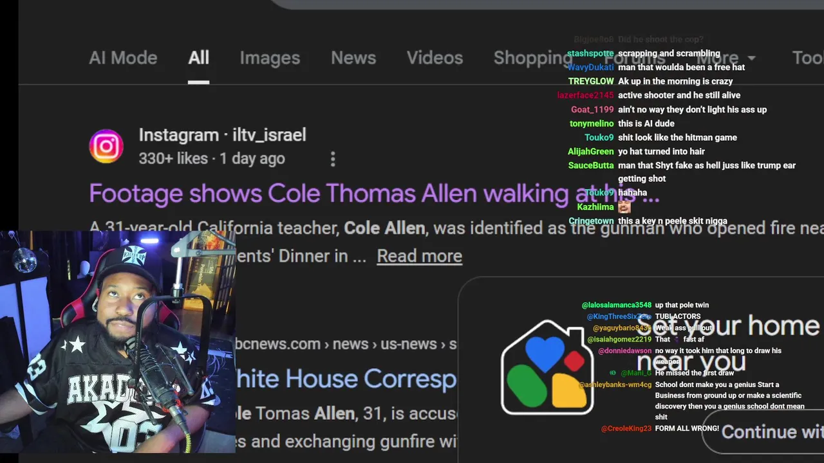Switch to the AI Mode tab
Image resolution: width=824 pixels, height=463 pixels.
click(x=123, y=58)
